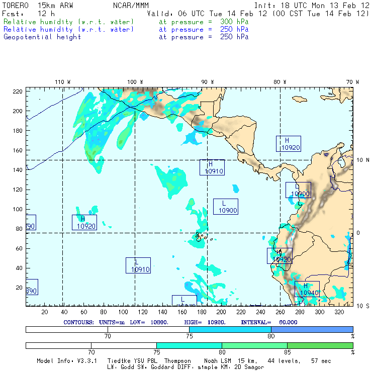This screenshot has width=372, height=372.
Task: Click the '110 W' longitude label
Action: 63,82
